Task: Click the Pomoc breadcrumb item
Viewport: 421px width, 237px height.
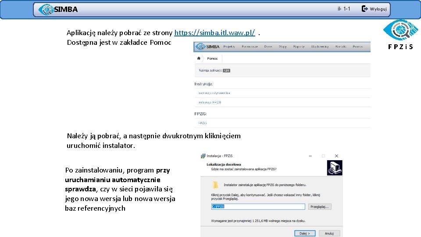Action: (212, 58)
